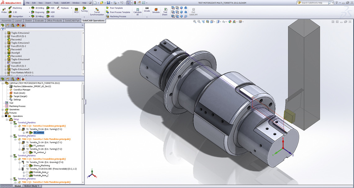Collapse the CAM-Part root node

(2, 83)
